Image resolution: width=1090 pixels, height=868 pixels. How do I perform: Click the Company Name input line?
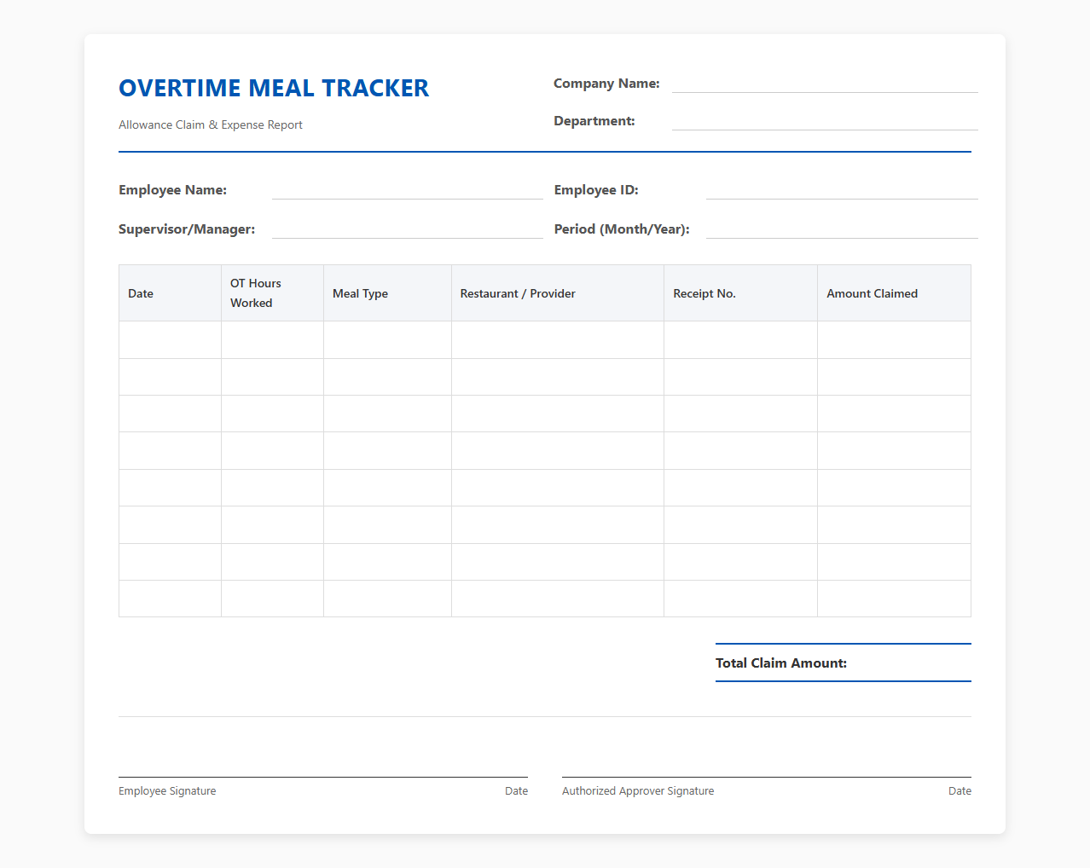[825, 84]
